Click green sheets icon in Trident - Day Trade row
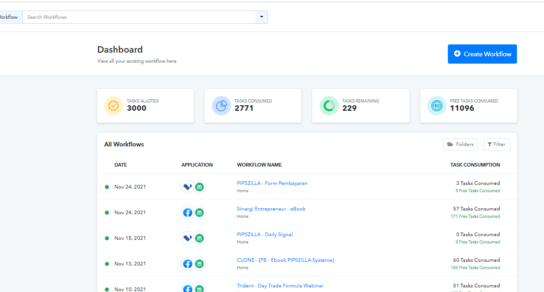The image size is (544, 292). (200, 288)
